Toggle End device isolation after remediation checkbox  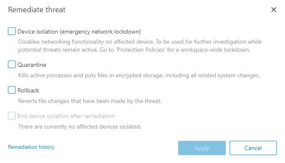tap(12, 116)
